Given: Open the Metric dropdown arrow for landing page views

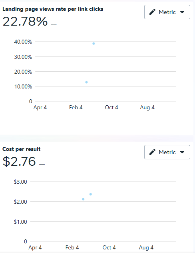Looking at the screenshot, I should (x=182, y=12).
